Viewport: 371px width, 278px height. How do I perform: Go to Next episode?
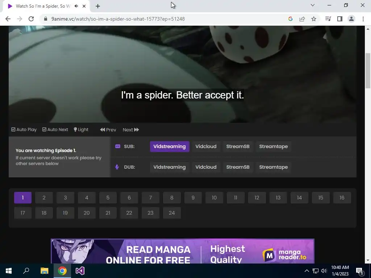coord(130,130)
